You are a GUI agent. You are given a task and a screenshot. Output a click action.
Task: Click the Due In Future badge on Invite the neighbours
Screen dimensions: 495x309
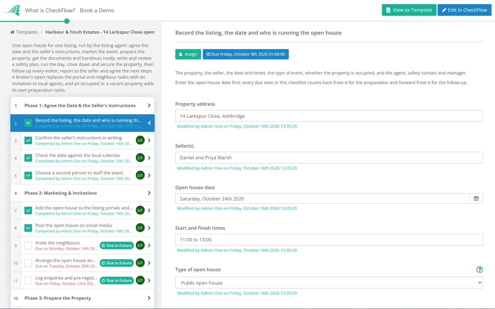pos(116,246)
